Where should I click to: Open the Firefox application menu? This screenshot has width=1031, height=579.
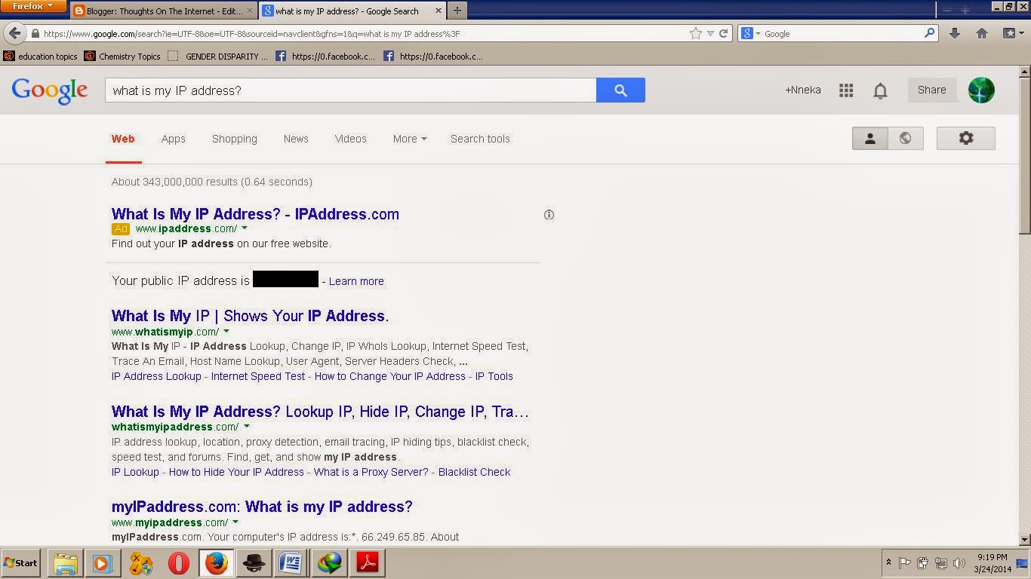(33, 6)
